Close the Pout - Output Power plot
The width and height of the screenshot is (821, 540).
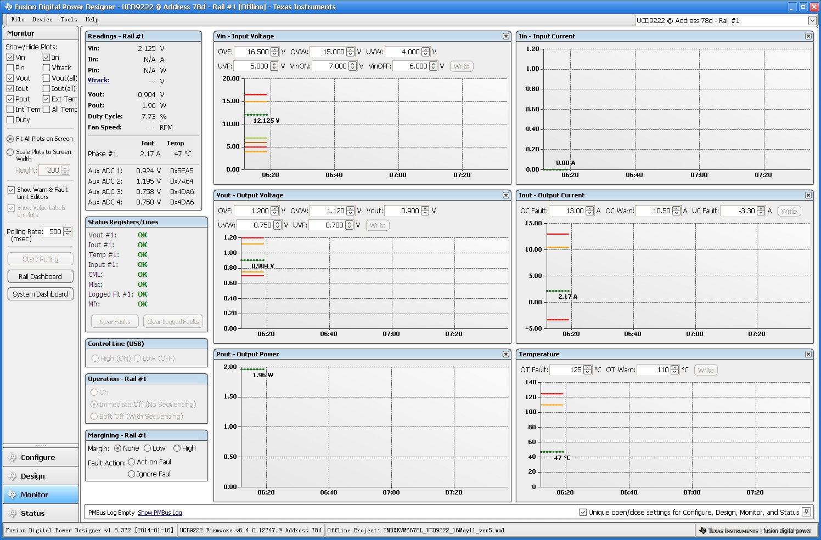click(506, 354)
